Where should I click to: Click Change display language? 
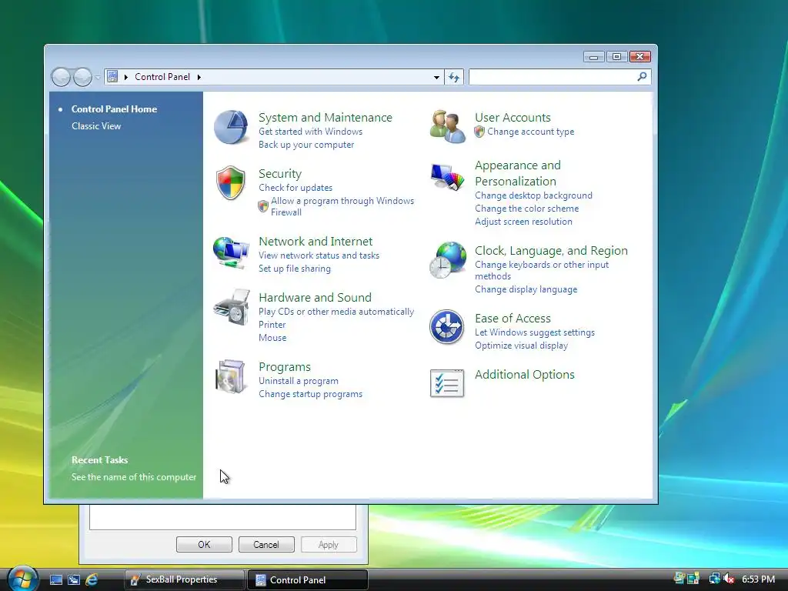(526, 289)
